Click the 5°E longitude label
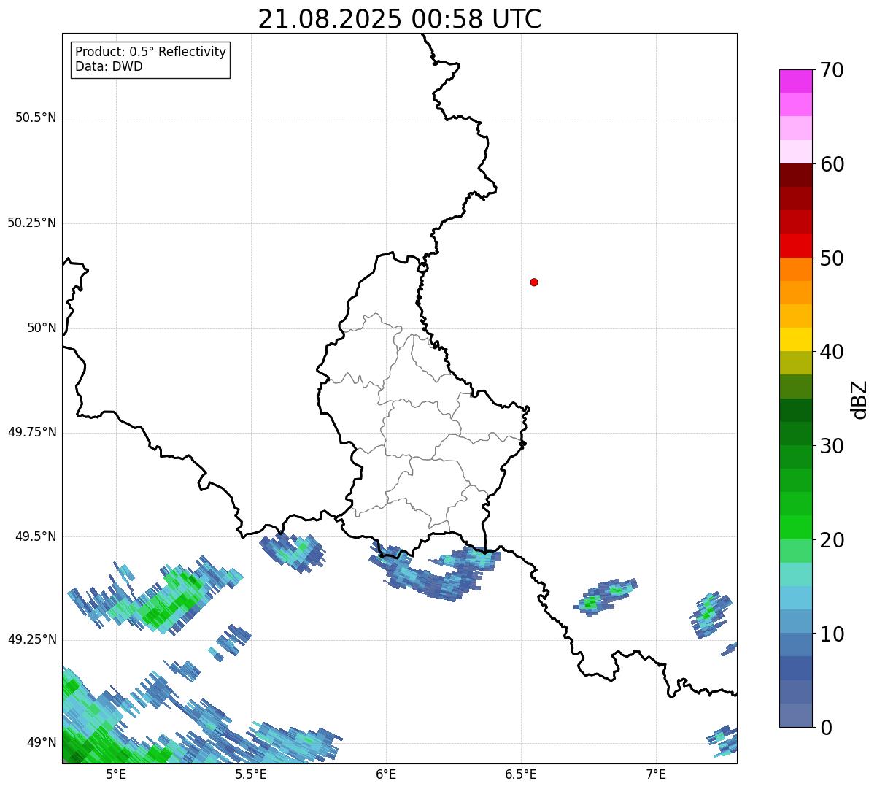Image resolution: width=877 pixels, height=789 pixels. coord(116,774)
